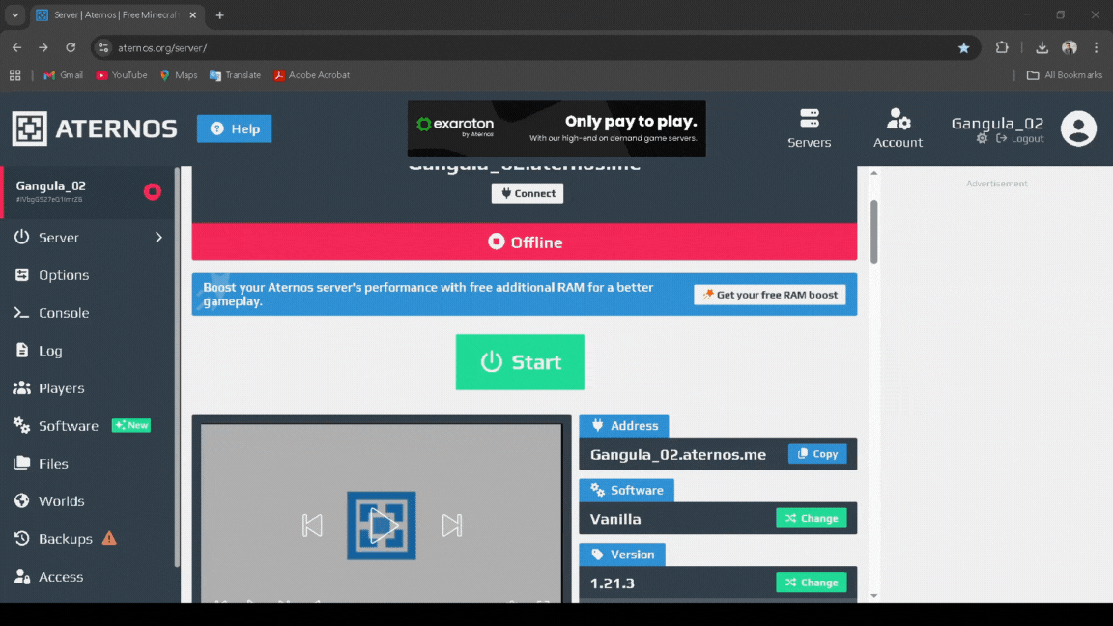Open the Servers list icon

[x=810, y=119]
